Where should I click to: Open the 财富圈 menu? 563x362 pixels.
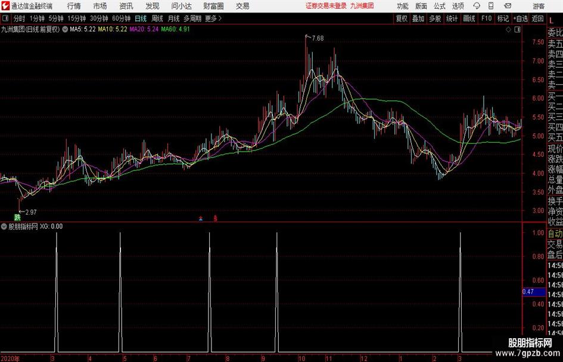213,6
